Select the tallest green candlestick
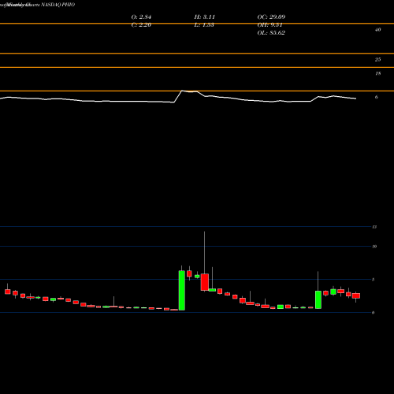Screen dimensions: 394x394 (182, 290)
